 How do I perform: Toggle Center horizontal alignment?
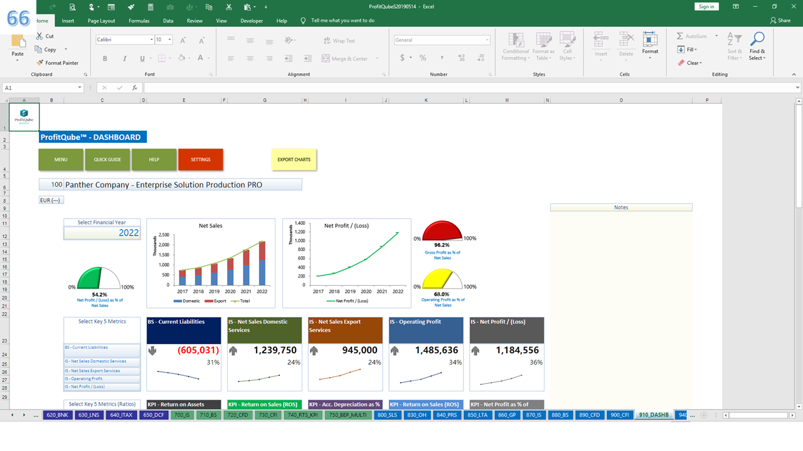[250, 58]
